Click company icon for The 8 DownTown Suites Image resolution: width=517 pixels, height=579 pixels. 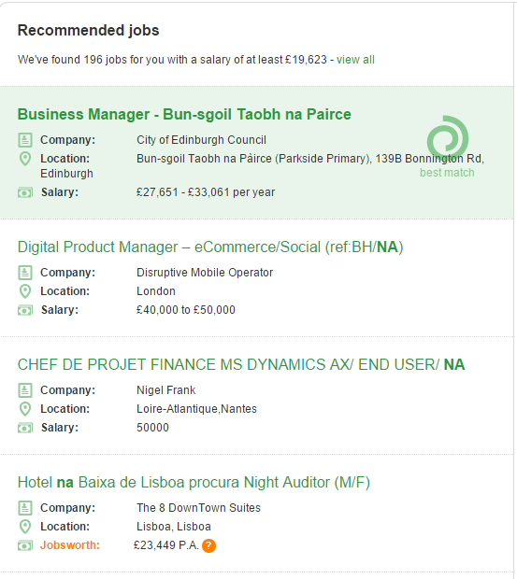[x=25, y=508]
